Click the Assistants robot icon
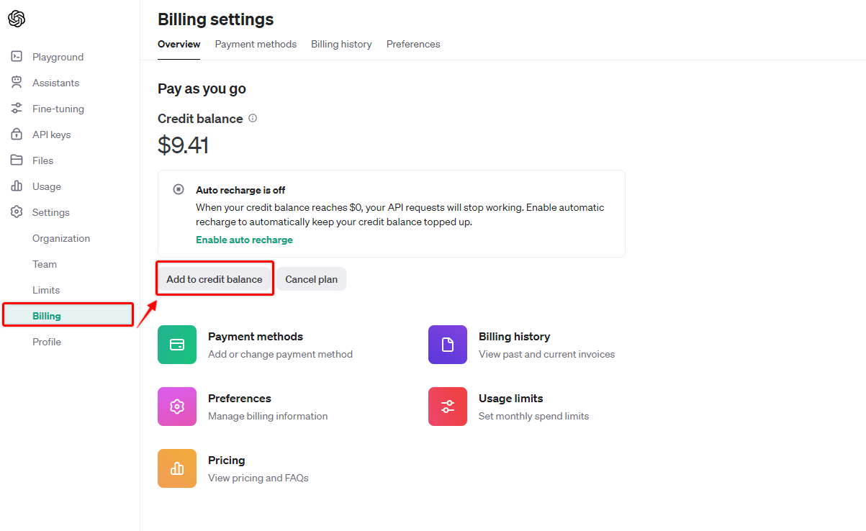Viewport: 866px width, 531px height. pos(17,83)
